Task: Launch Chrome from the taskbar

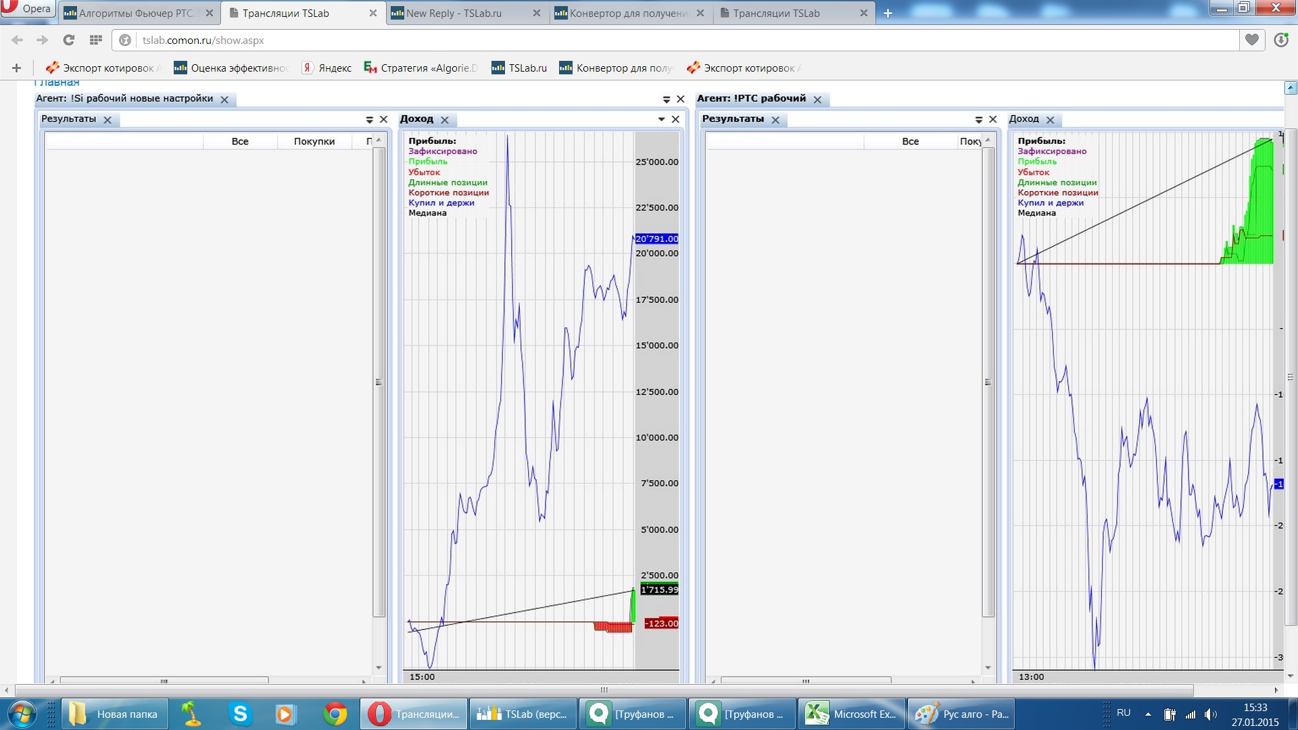Action: pyautogui.click(x=335, y=714)
